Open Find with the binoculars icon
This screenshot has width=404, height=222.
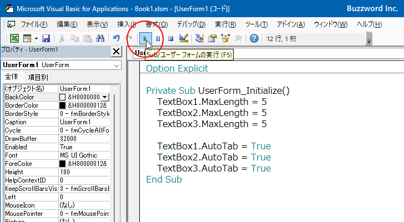pyautogui.click(x=100, y=38)
